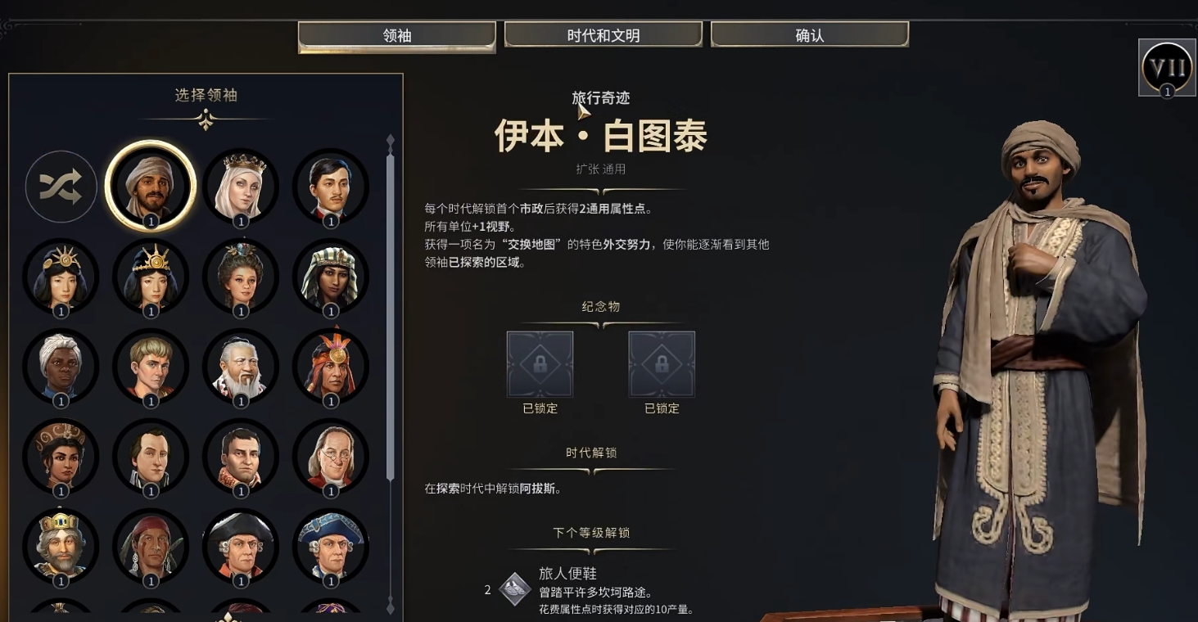Click the 确认 button
The width and height of the screenshot is (1198, 622).
pyautogui.click(x=810, y=35)
